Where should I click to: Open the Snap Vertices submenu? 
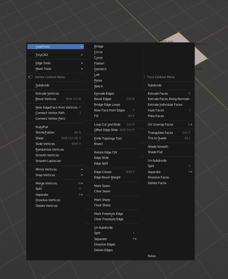point(55,175)
